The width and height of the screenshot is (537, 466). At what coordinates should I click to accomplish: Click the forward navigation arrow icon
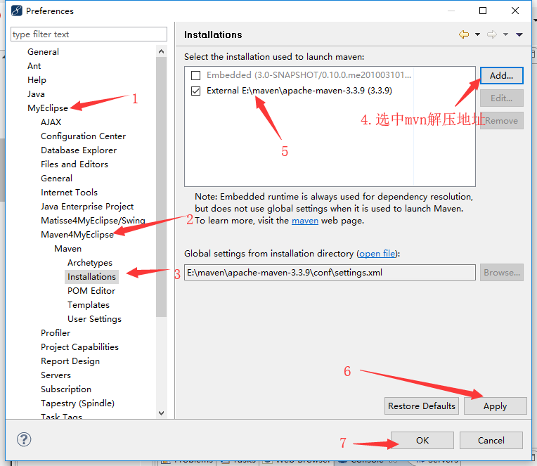(492, 34)
